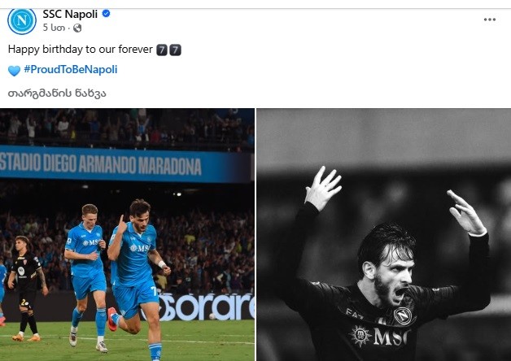Click the second keycap 7 emoji
The height and width of the screenshot is (361, 511).
click(175, 50)
